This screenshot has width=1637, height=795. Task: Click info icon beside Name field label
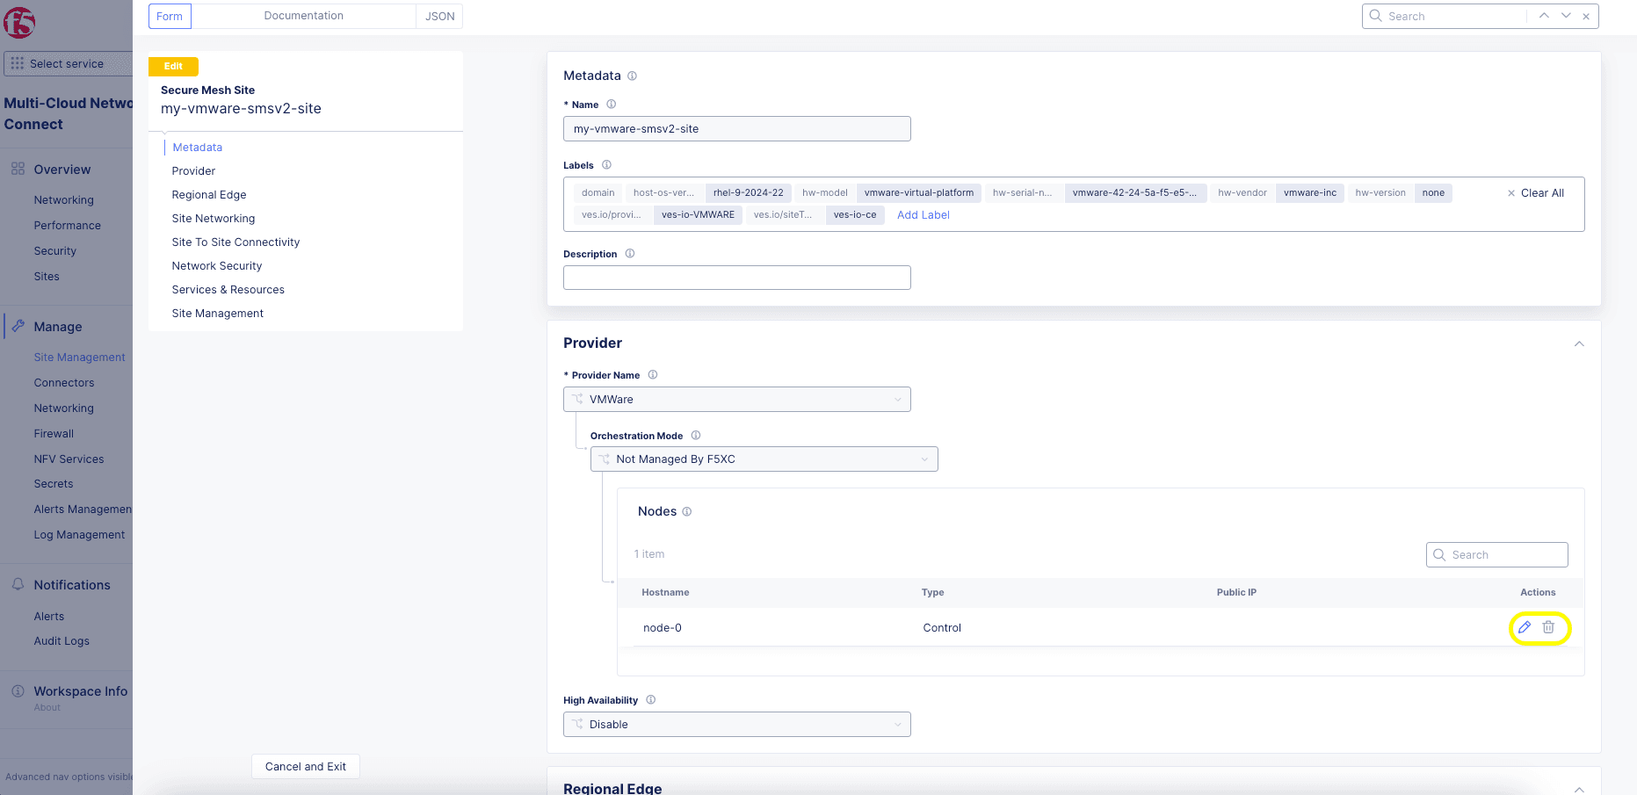pyautogui.click(x=612, y=105)
